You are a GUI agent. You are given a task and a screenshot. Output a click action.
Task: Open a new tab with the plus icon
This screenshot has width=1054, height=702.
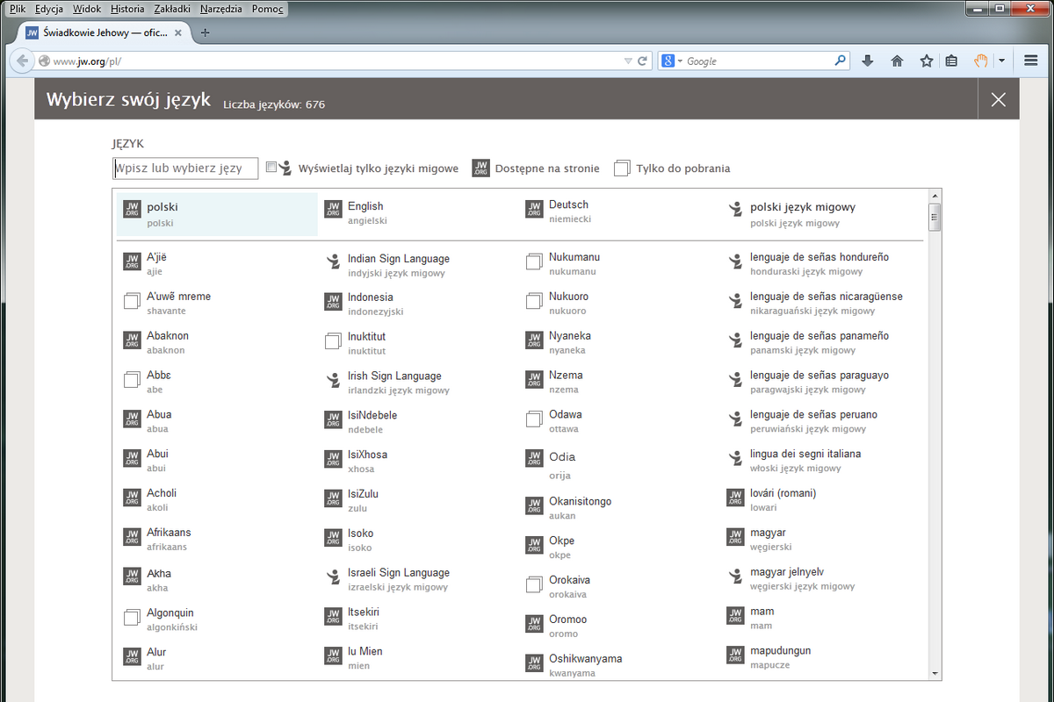click(206, 32)
